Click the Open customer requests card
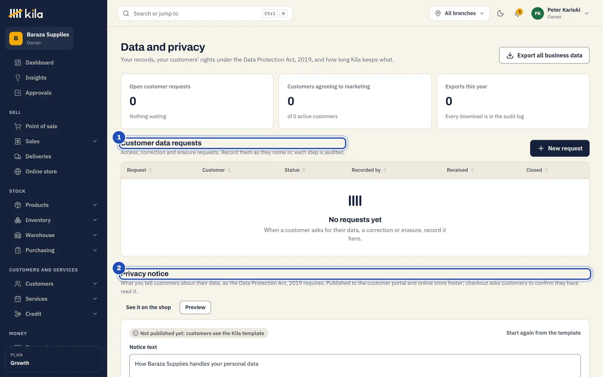Viewport: 603px width, 377px height. [197, 101]
